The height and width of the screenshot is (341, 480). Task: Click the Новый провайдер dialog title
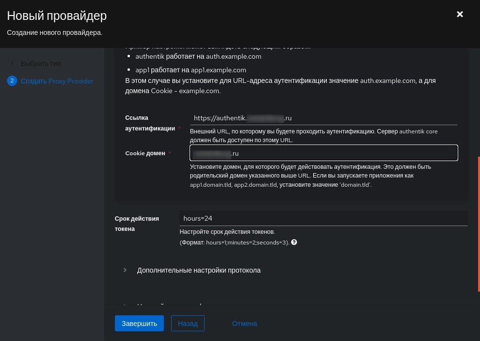pyautogui.click(x=57, y=16)
